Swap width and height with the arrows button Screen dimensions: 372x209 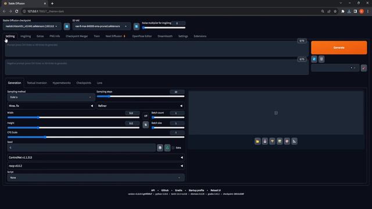tap(146, 125)
